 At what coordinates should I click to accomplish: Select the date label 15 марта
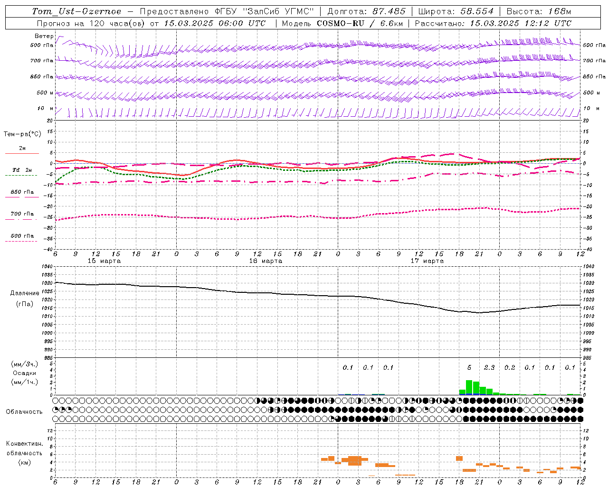pos(104,261)
